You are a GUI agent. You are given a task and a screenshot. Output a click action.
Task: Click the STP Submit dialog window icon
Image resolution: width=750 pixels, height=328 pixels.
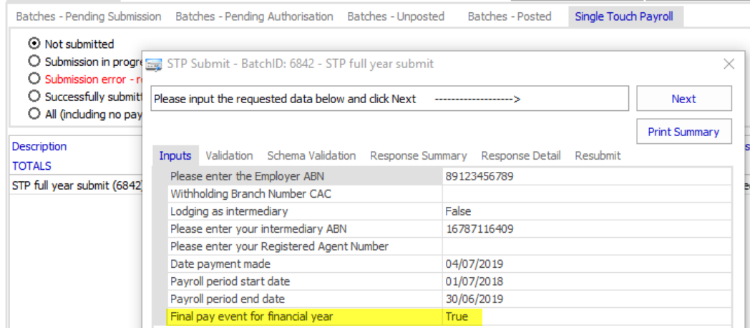point(153,64)
